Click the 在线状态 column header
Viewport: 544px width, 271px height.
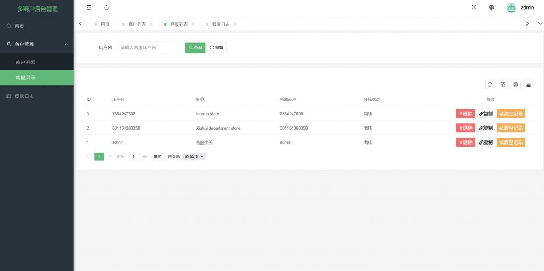(x=372, y=99)
